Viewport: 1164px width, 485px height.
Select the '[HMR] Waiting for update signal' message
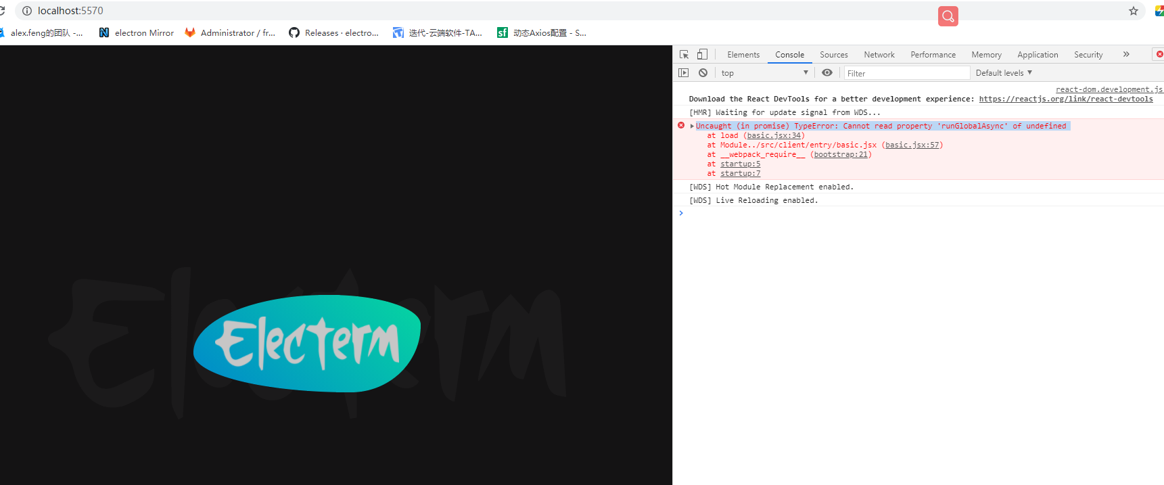coord(785,112)
